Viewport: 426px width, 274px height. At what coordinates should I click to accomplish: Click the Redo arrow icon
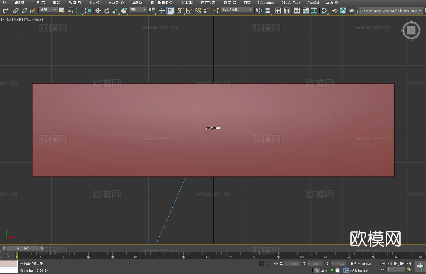point(5,11)
